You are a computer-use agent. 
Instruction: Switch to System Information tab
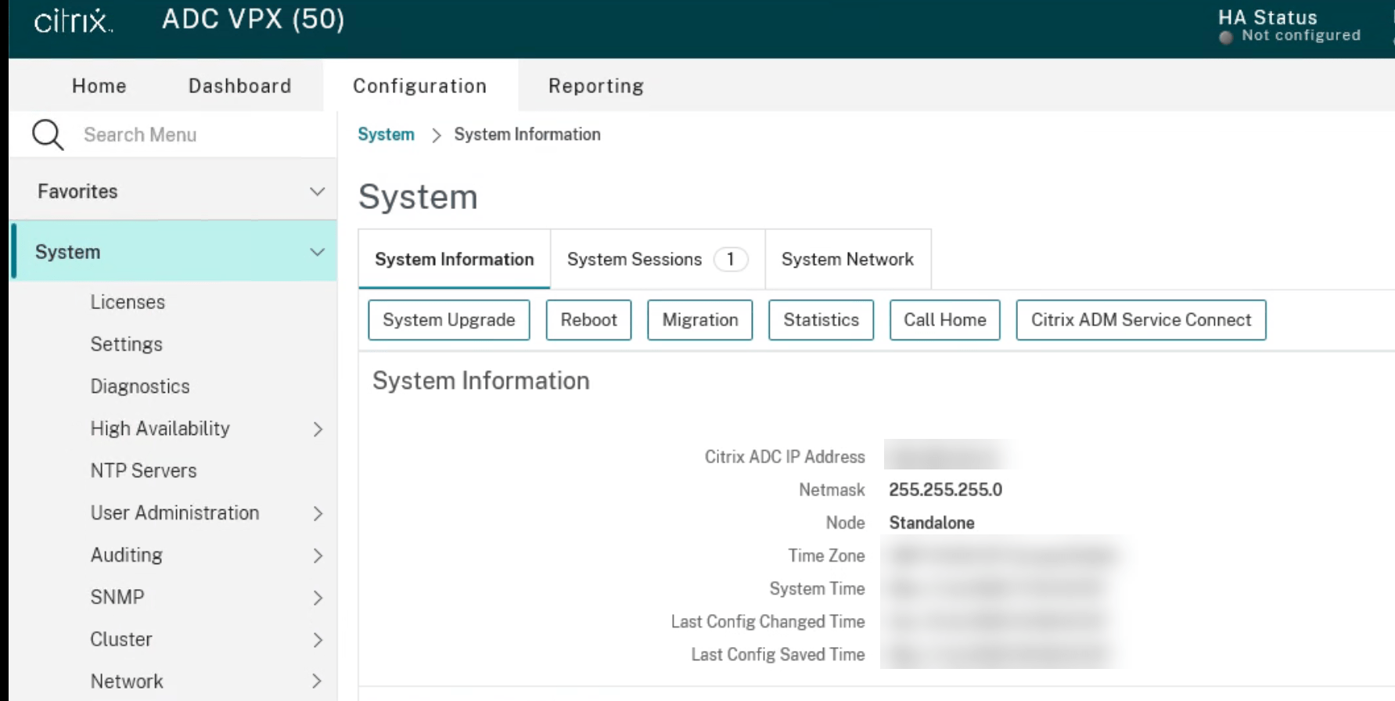[455, 259]
